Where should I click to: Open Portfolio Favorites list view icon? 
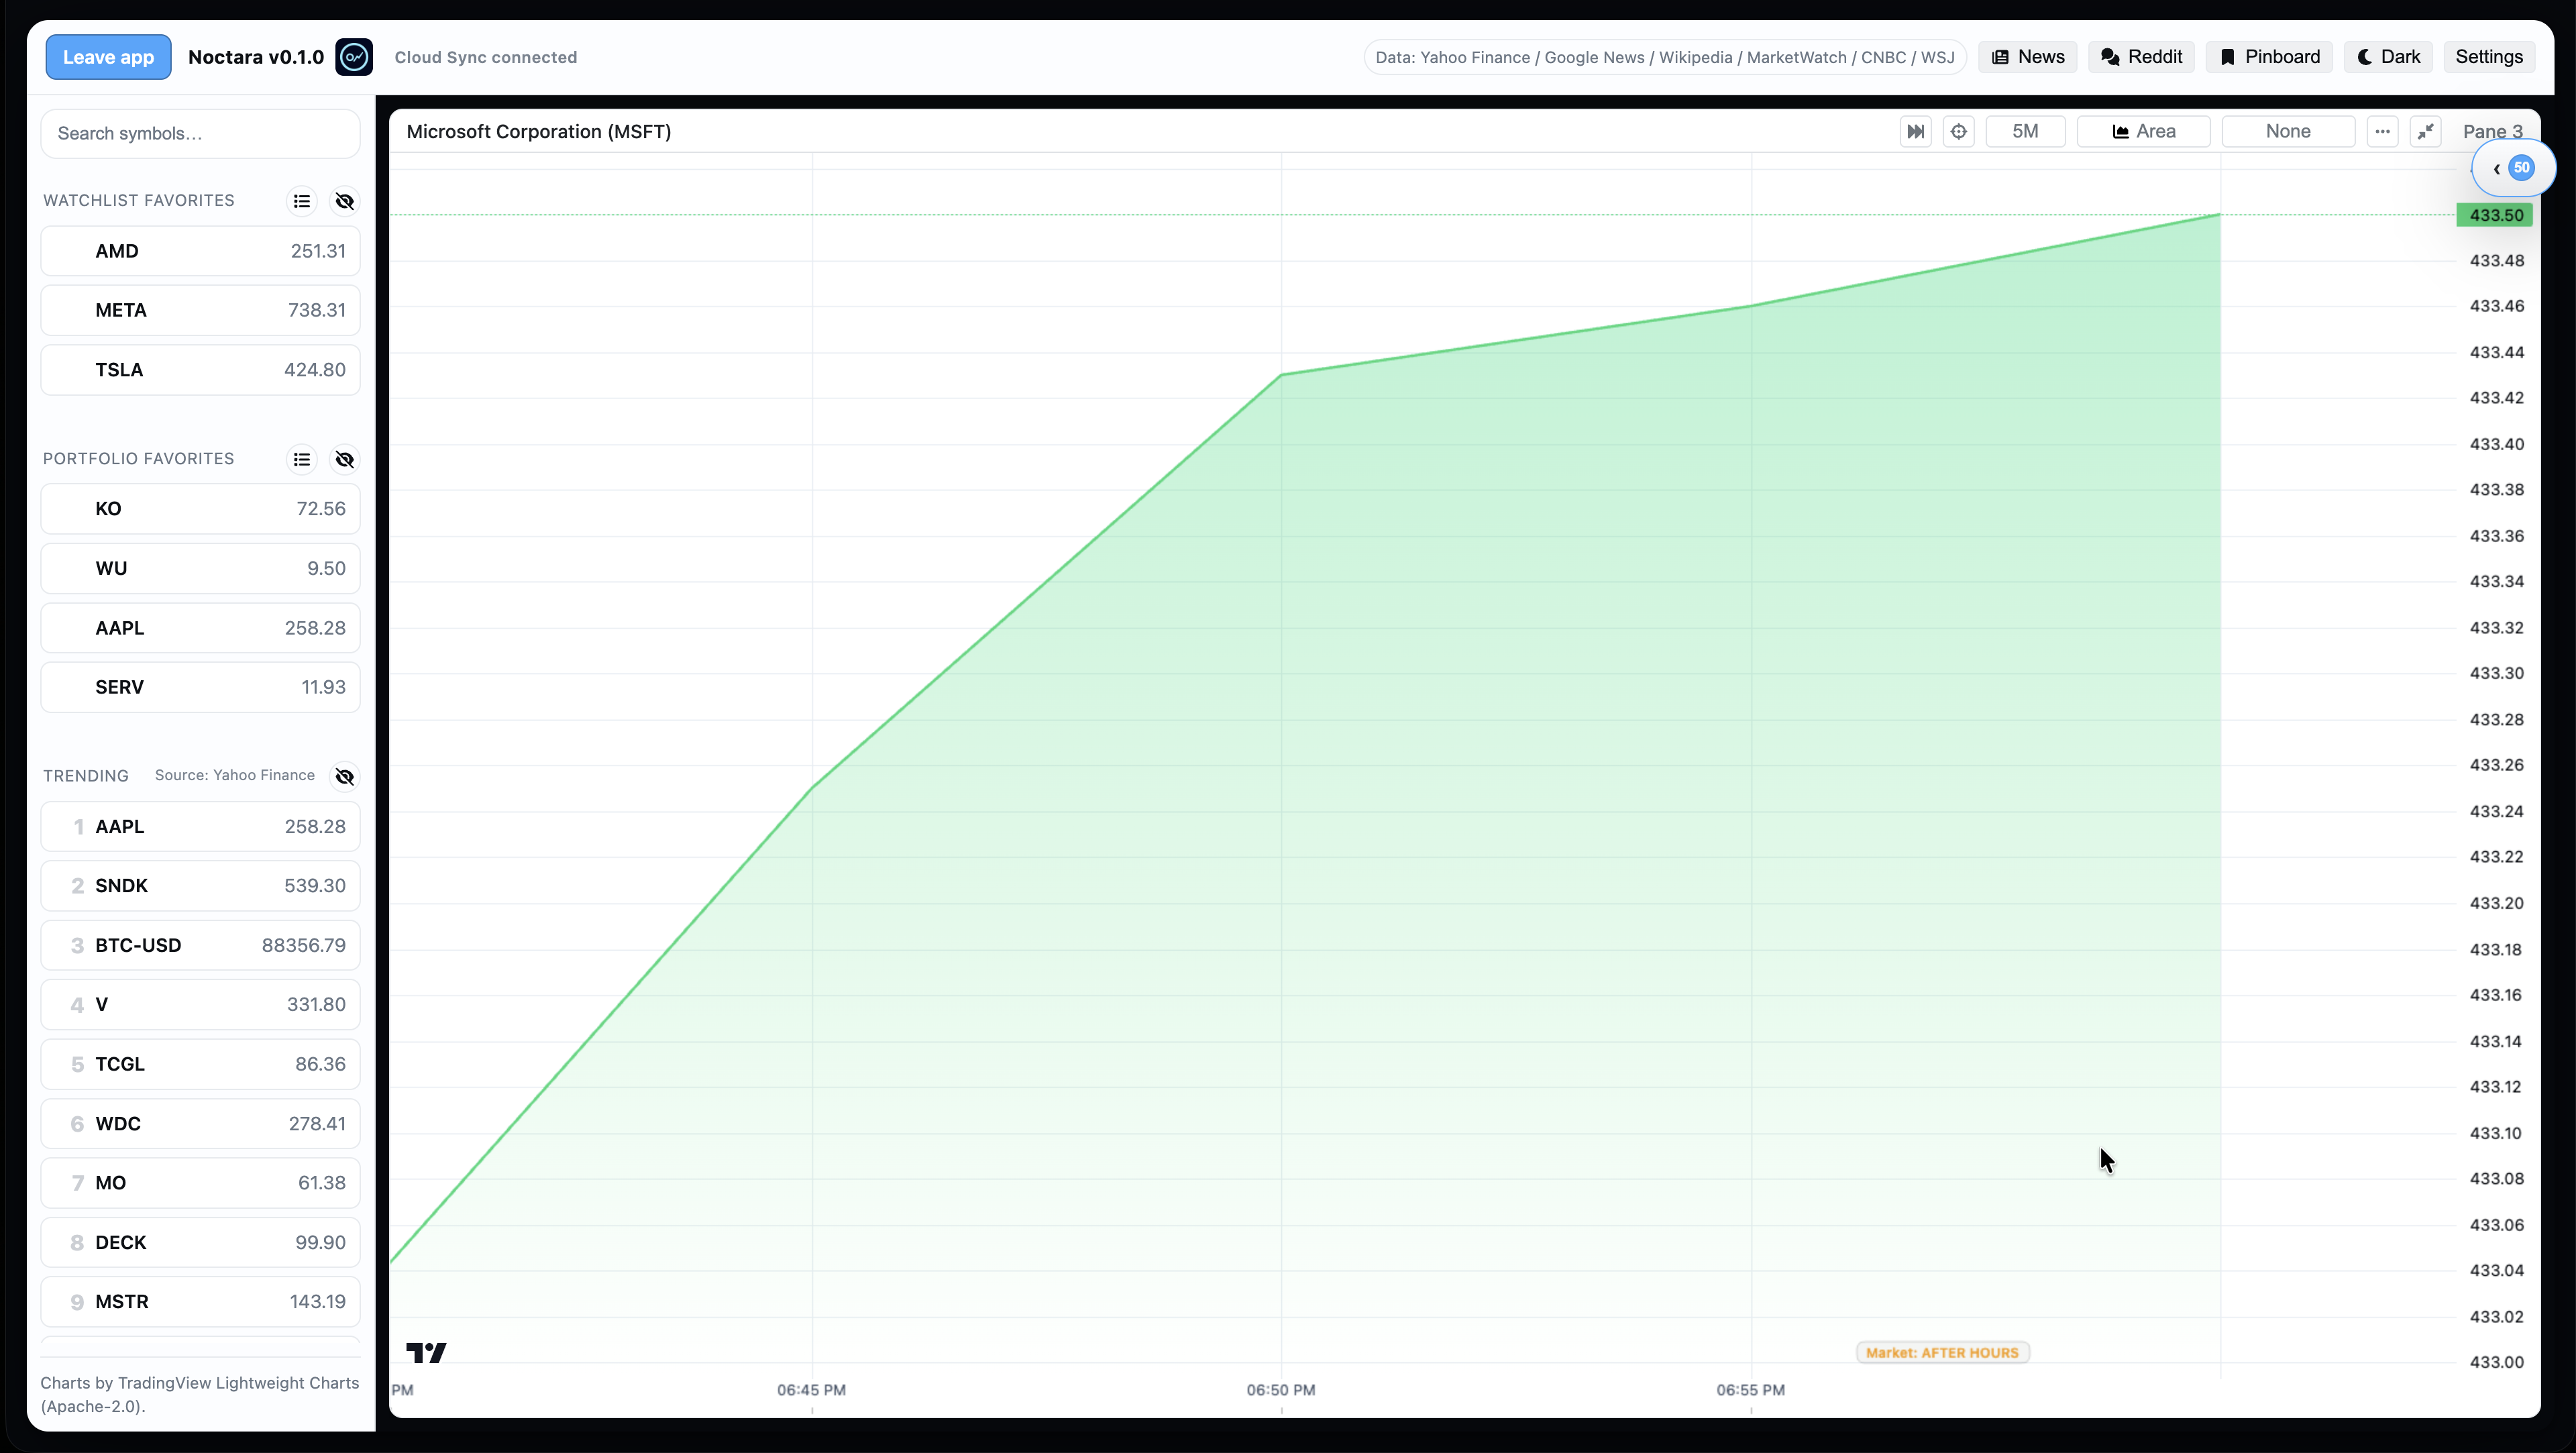pyautogui.click(x=301, y=459)
